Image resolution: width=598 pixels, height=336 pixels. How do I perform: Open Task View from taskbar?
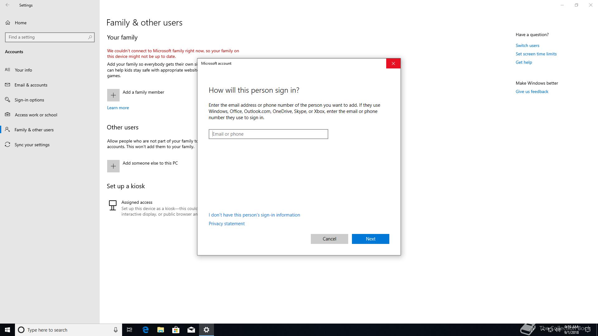(x=130, y=330)
